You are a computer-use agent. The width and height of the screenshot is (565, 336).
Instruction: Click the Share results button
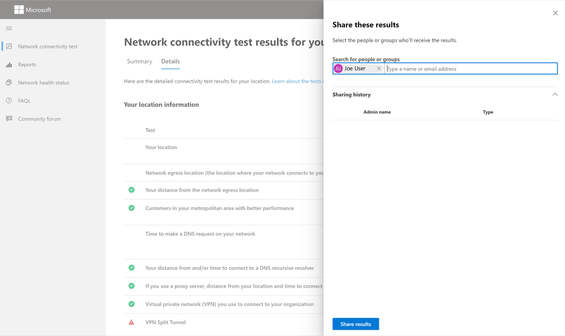356,324
